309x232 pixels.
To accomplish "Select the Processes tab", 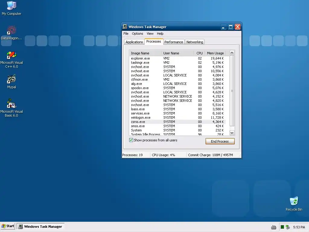I will tap(154, 41).
